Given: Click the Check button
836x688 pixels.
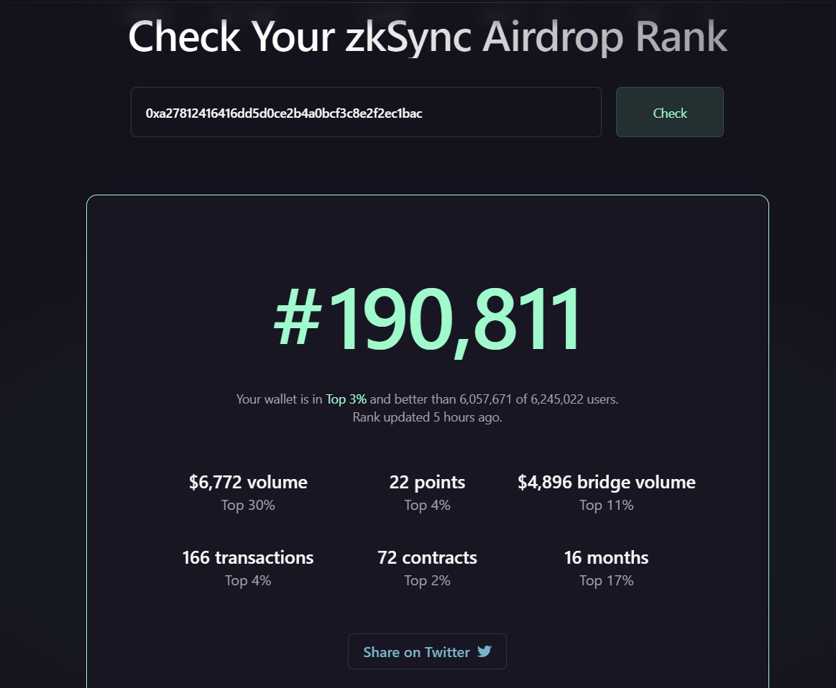Looking at the screenshot, I should 670,112.
